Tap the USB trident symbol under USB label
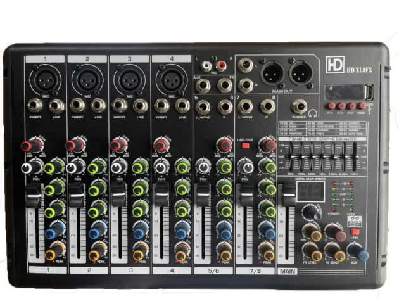This screenshot has height=299, width=399. coord(370,111)
